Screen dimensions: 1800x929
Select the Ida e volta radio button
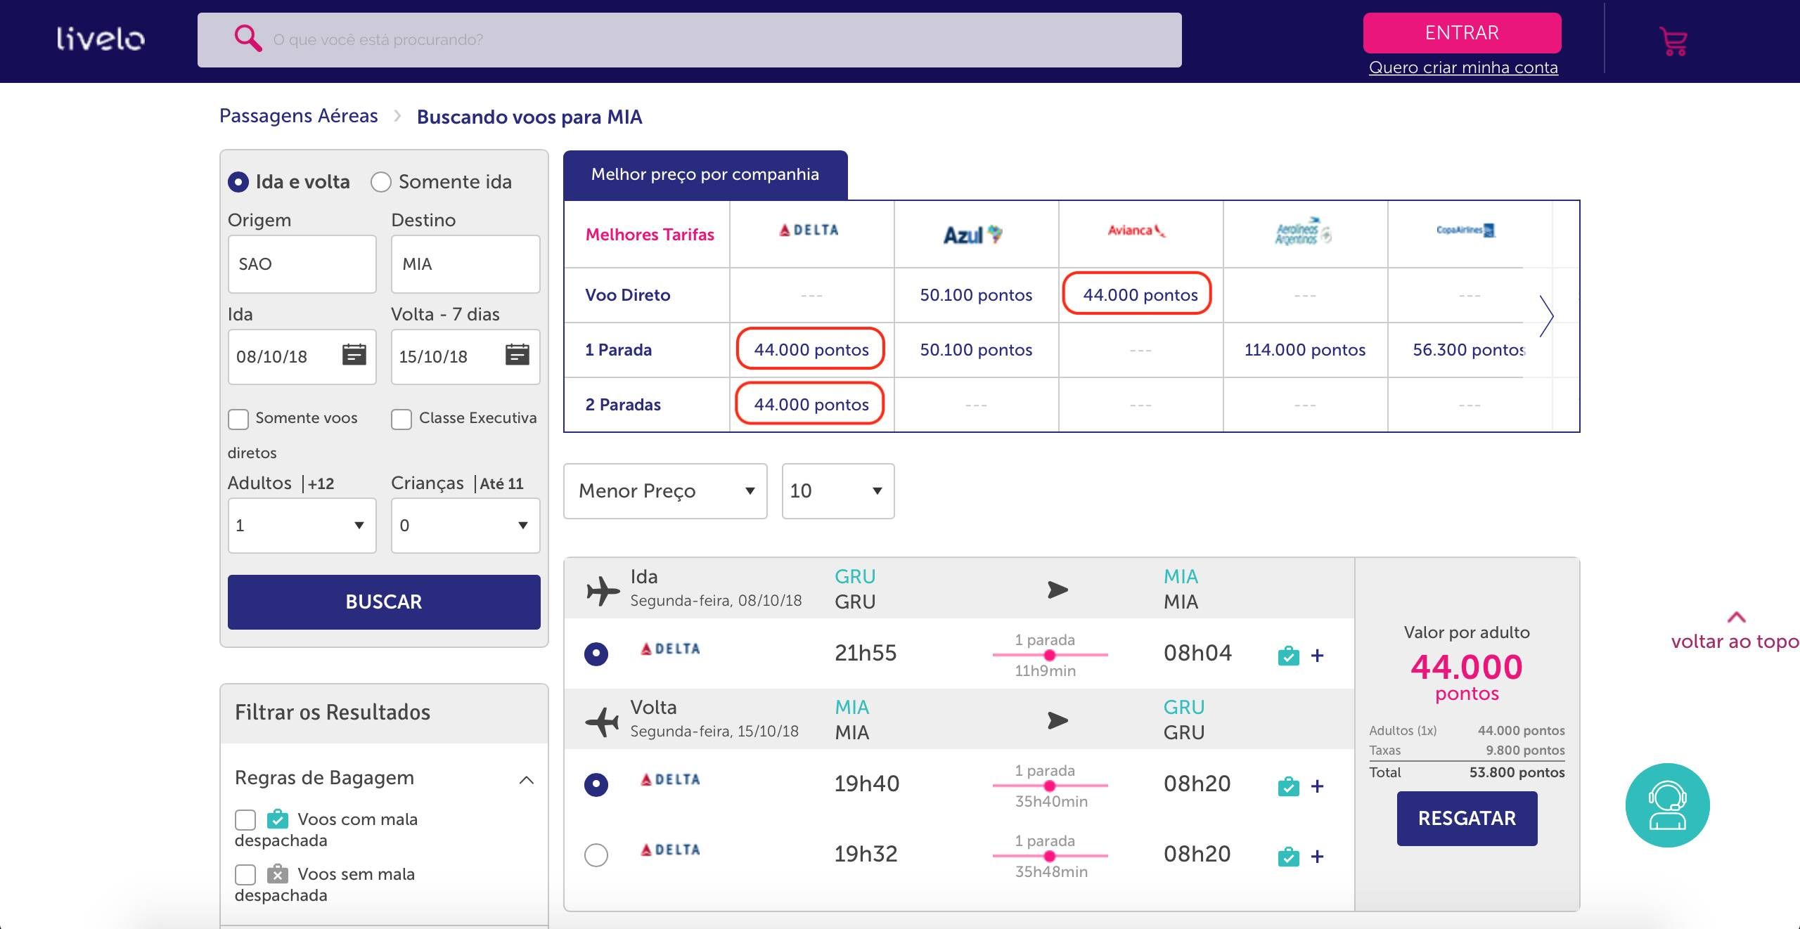point(238,182)
